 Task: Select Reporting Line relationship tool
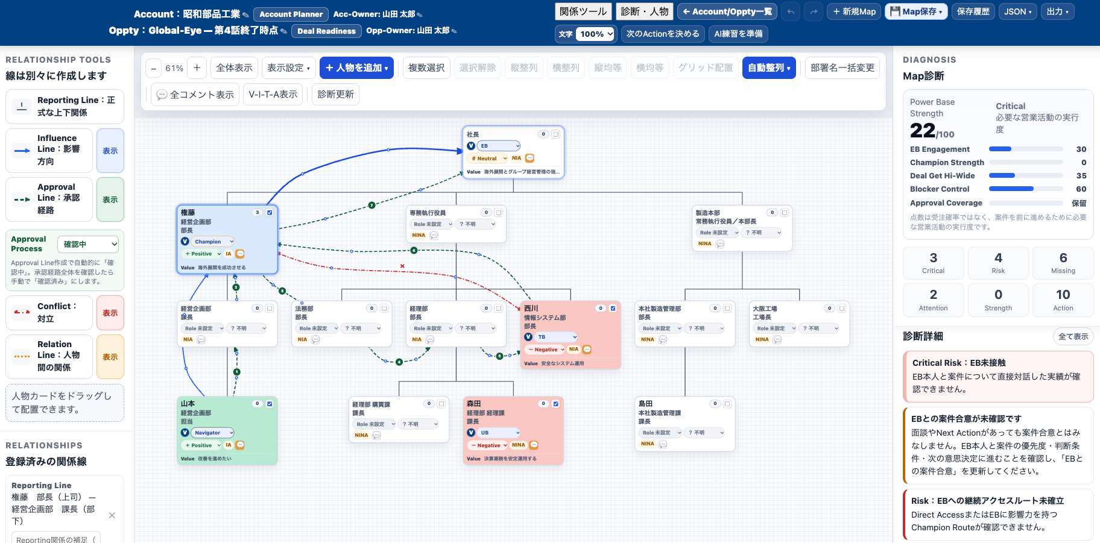[65, 107]
